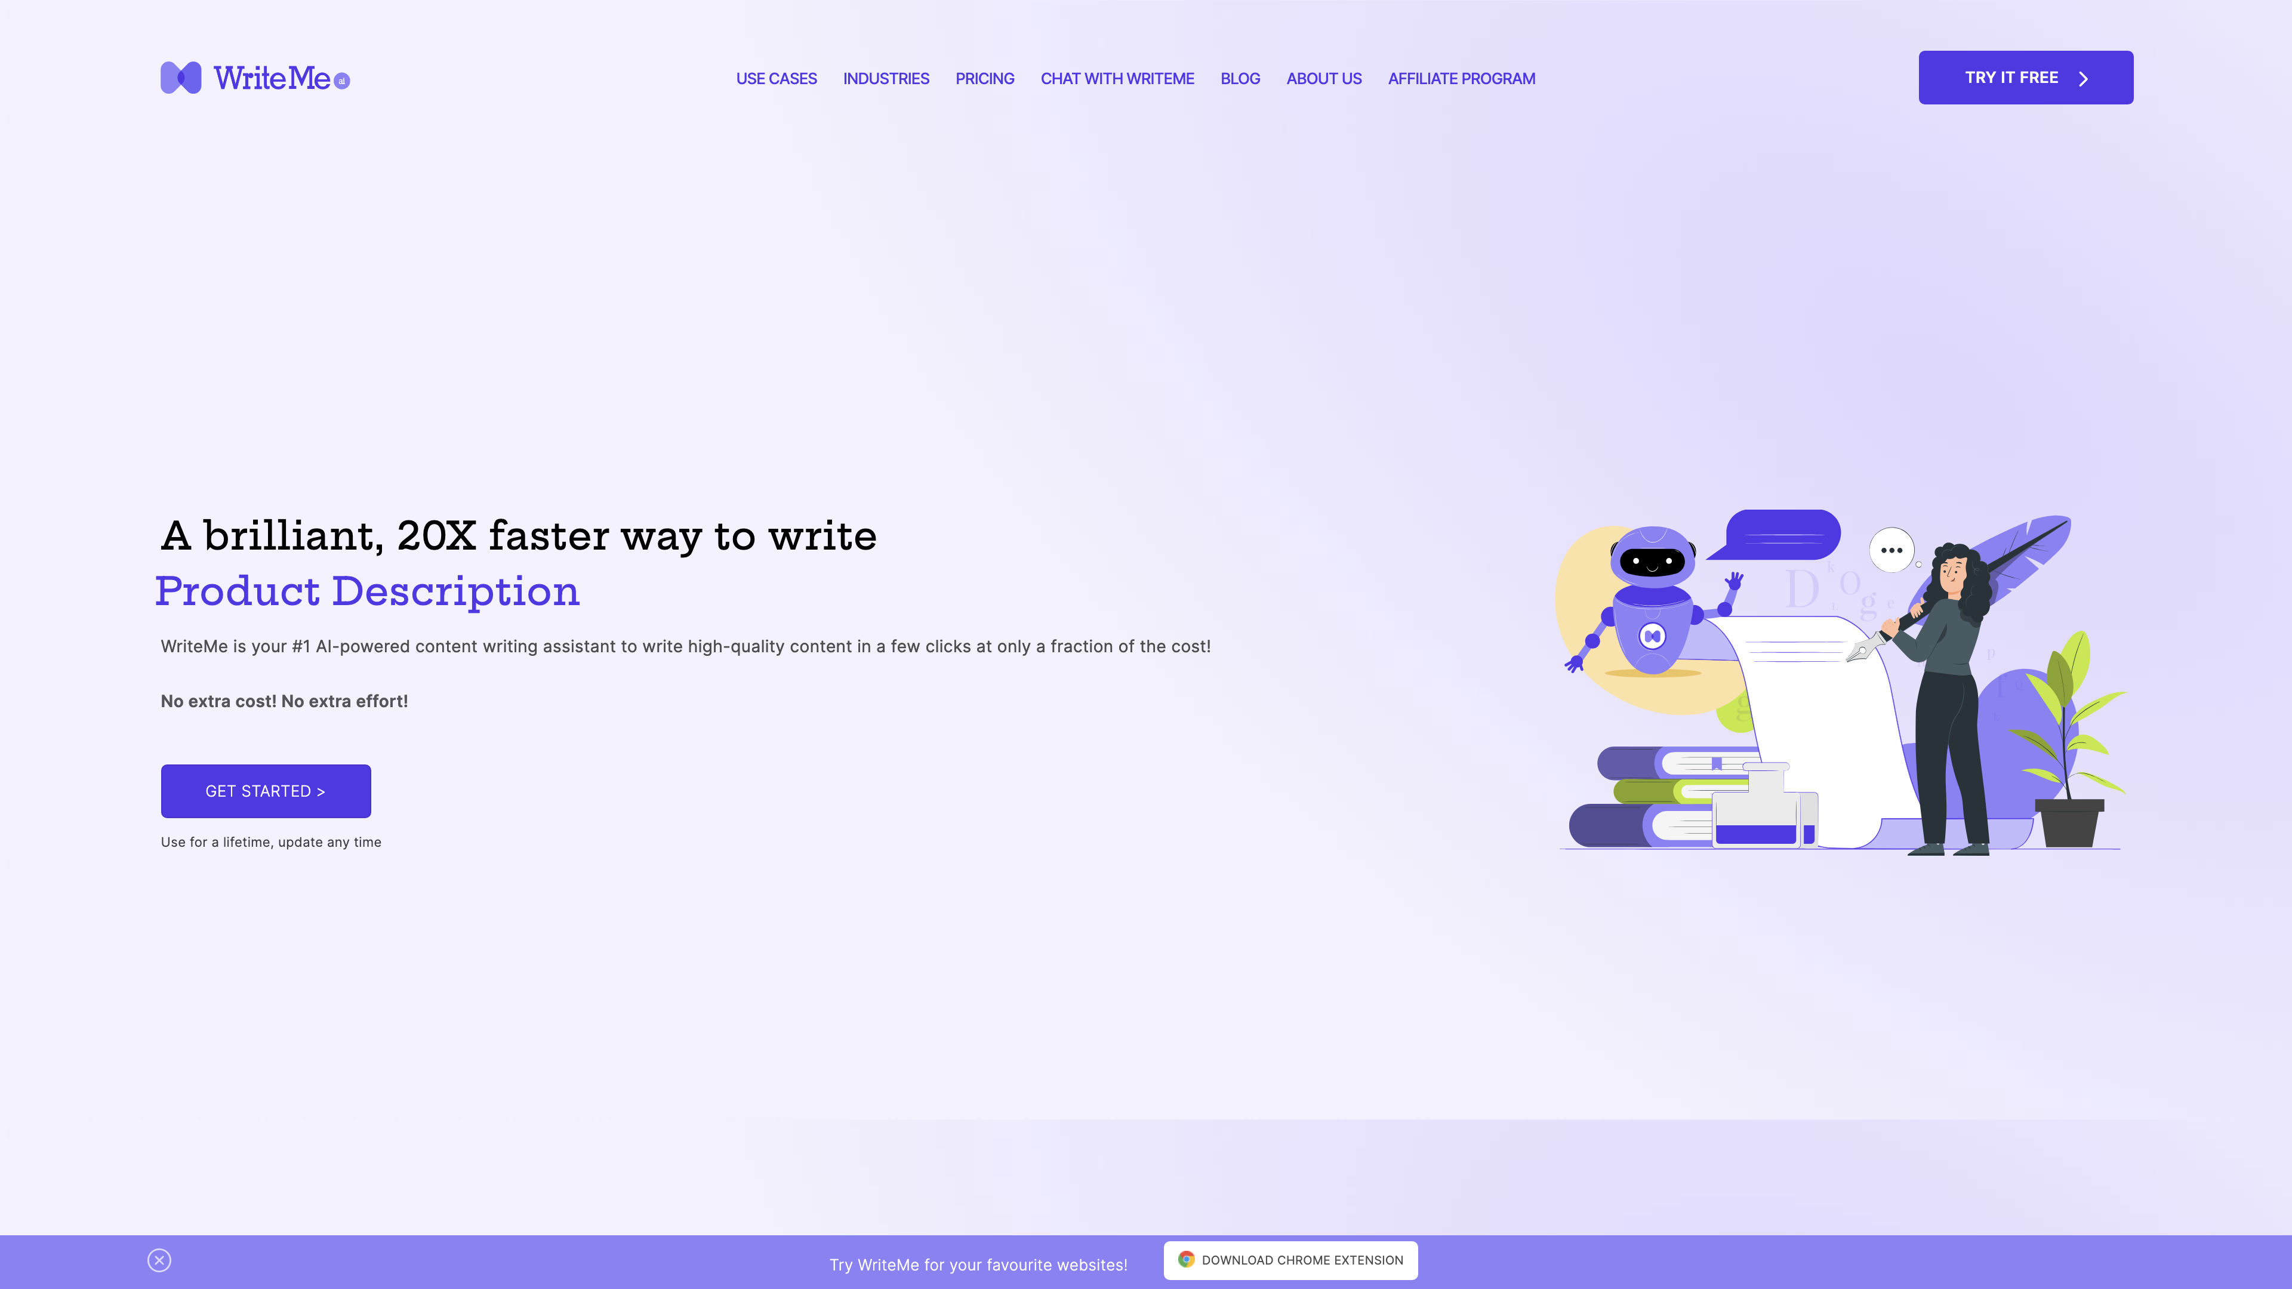
Task: Click the close icon on bottom banner
Action: point(159,1259)
